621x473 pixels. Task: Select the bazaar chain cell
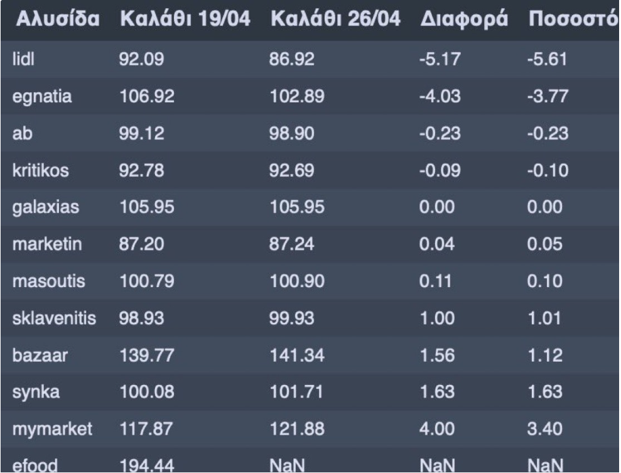[40, 356]
